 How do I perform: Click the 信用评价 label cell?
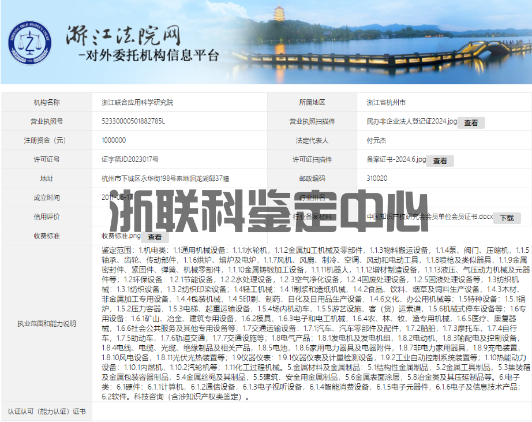coord(47,216)
